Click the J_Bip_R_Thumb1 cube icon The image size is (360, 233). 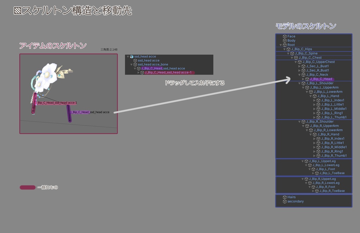pos(319,156)
